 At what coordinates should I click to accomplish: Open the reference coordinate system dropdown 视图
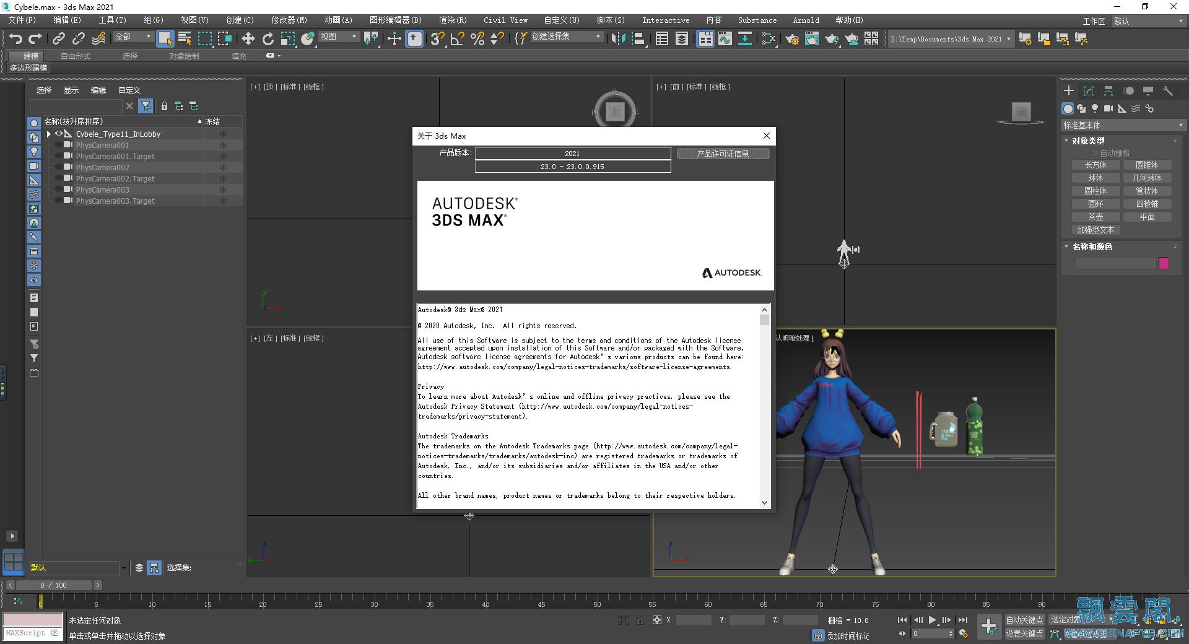[339, 37]
